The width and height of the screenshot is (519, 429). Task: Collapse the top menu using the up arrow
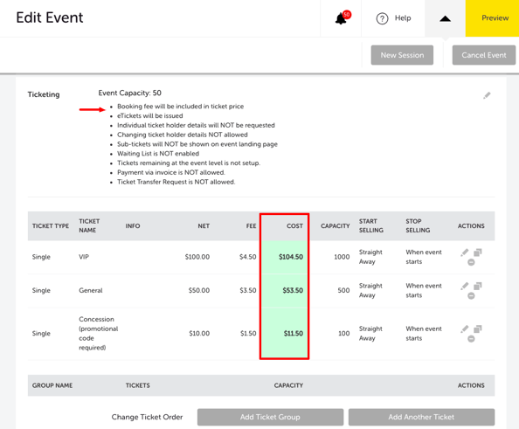(x=446, y=18)
